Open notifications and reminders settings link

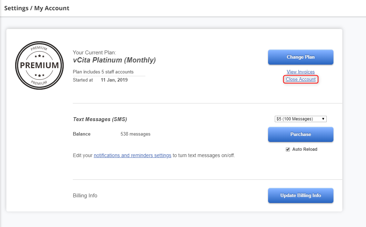(x=132, y=155)
